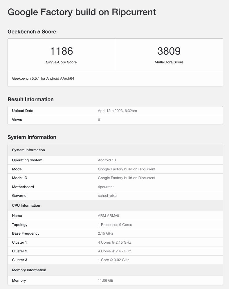Click the 'Model ID' row label
The height and width of the screenshot is (289, 229).
19,178
